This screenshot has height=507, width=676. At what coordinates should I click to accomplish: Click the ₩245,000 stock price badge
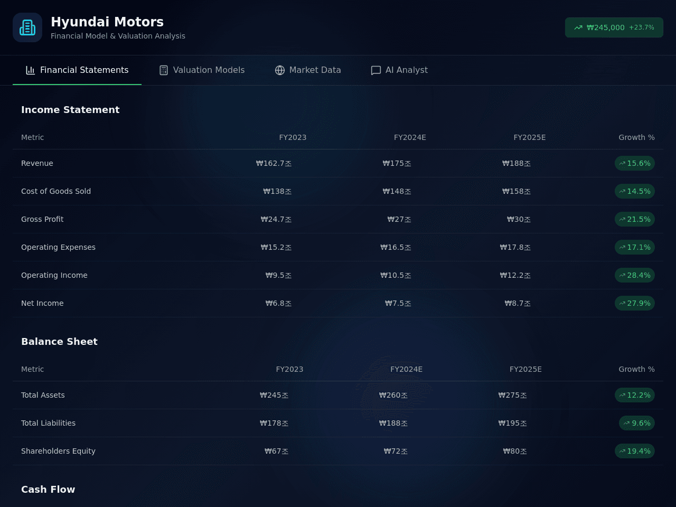tap(614, 27)
